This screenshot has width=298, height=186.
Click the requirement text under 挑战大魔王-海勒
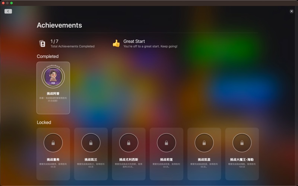coord(242,165)
